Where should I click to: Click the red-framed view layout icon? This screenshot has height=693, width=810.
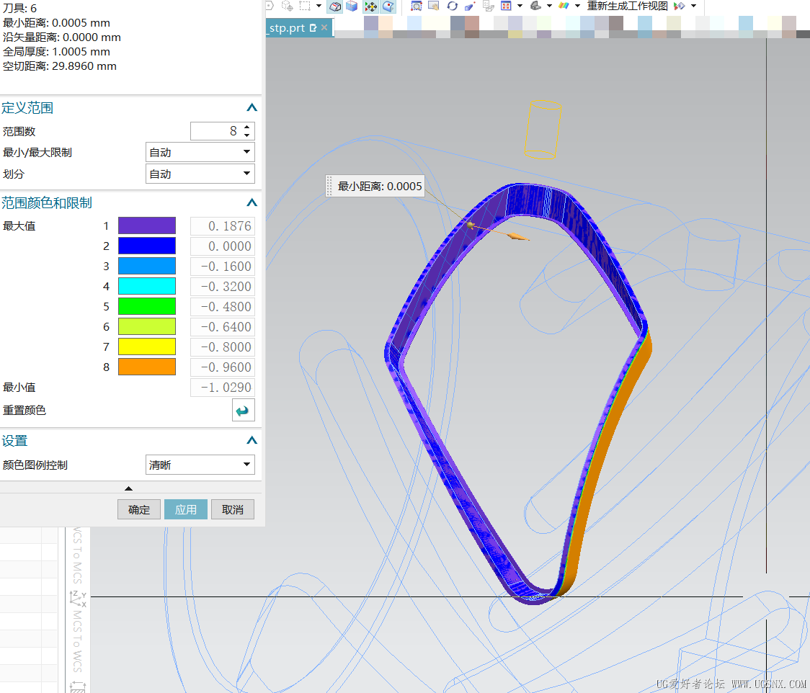tap(506, 6)
